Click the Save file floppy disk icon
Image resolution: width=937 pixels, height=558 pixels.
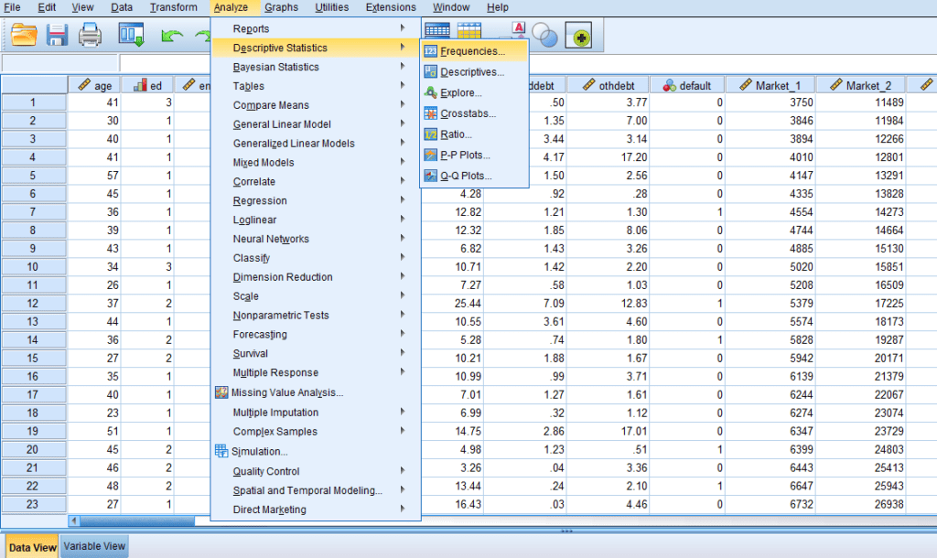58,36
